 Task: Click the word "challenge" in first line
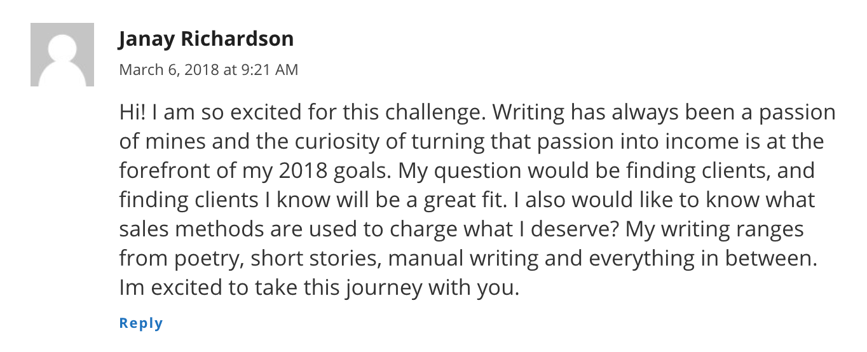pyautogui.click(x=434, y=112)
